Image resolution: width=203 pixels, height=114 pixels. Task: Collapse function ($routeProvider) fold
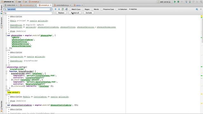click(x=6, y=71)
